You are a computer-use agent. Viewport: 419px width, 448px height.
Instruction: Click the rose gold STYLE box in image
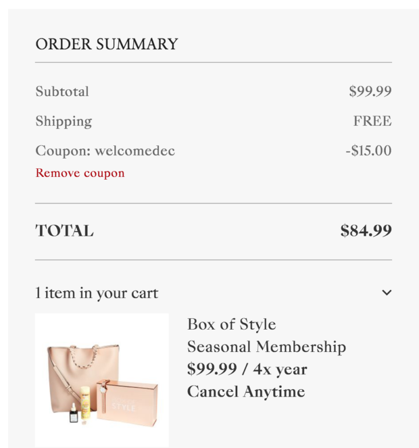point(127,403)
